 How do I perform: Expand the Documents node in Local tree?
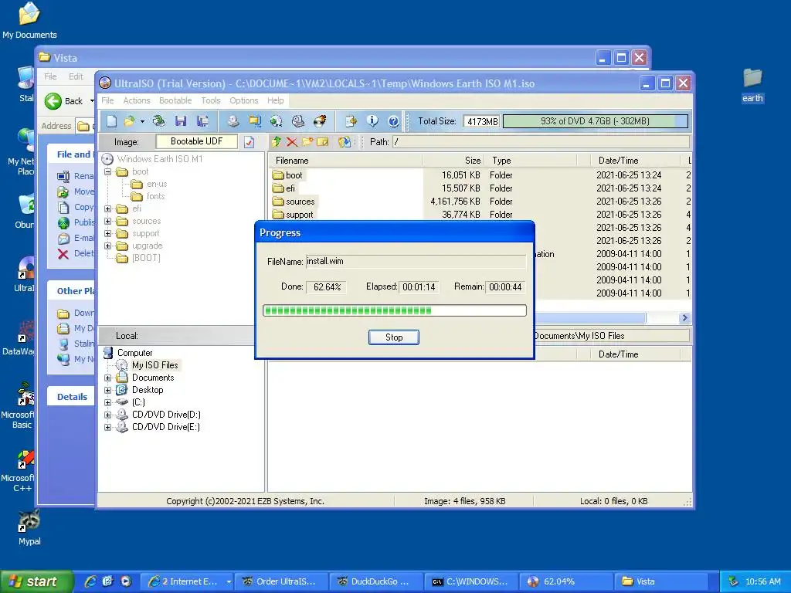pyautogui.click(x=107, y=378)
